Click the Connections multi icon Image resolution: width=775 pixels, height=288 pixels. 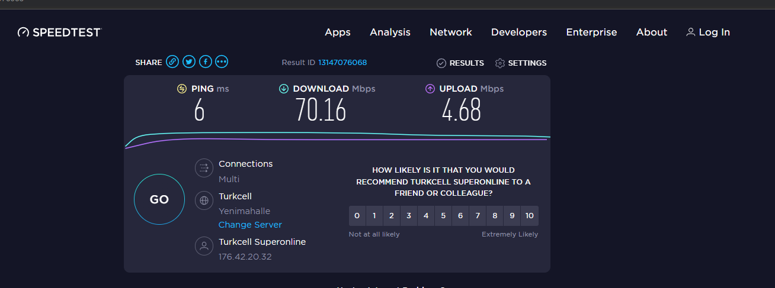point(204,168)
